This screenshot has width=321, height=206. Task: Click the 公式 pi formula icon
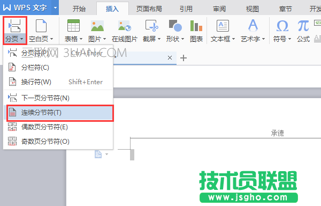303,26
